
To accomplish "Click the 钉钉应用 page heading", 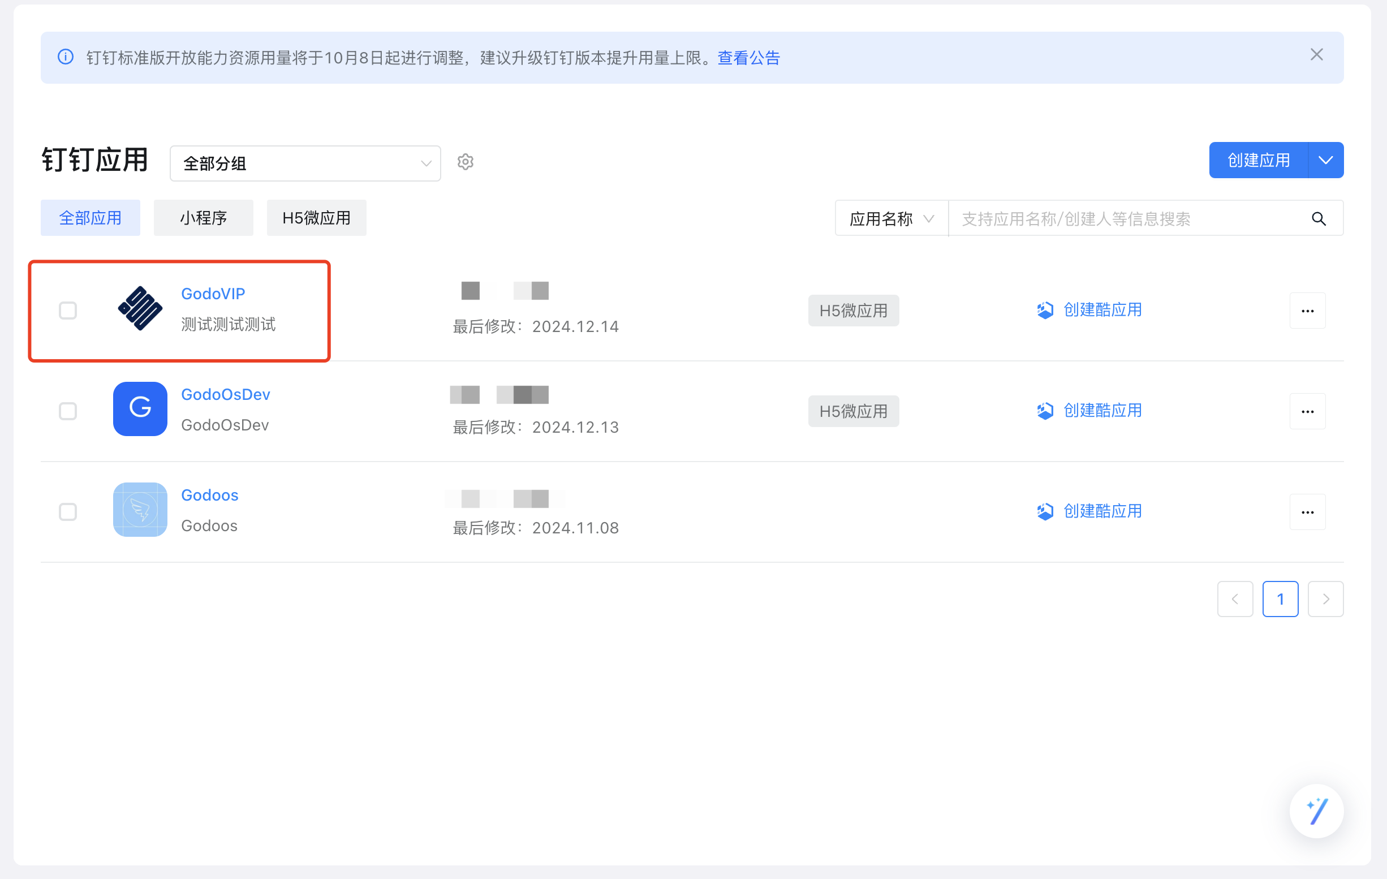I will [95, 160].
